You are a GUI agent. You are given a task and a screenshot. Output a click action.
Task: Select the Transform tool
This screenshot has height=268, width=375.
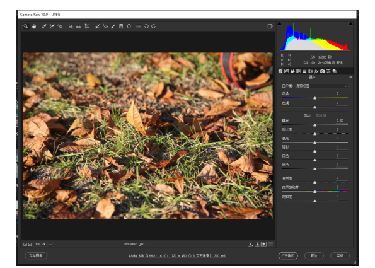tap(87, 26)
